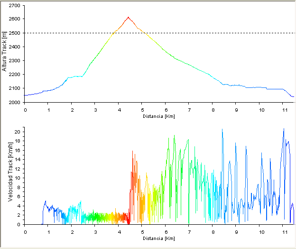Click the 6 value on the speed axis
The height and width of the screenshot is (249, 296).
(x=18, y=197)
